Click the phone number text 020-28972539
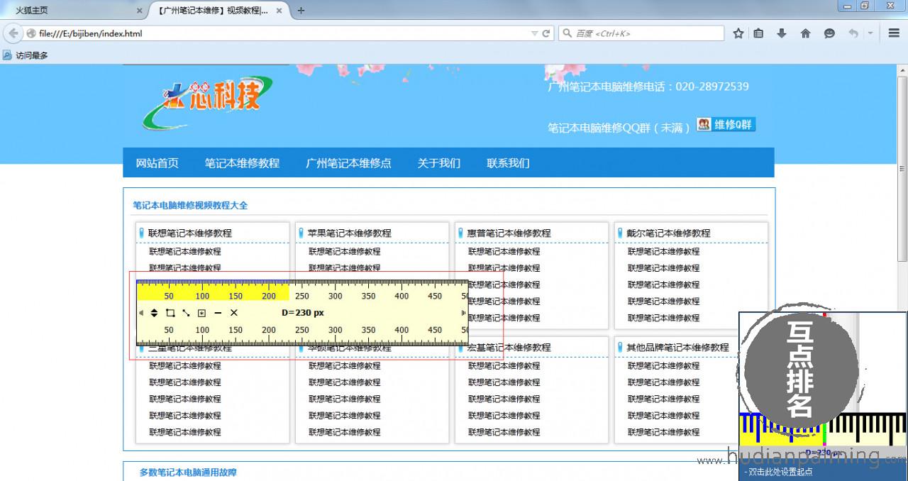This screenshot has width=908, height=481. [x=712, y=87]
